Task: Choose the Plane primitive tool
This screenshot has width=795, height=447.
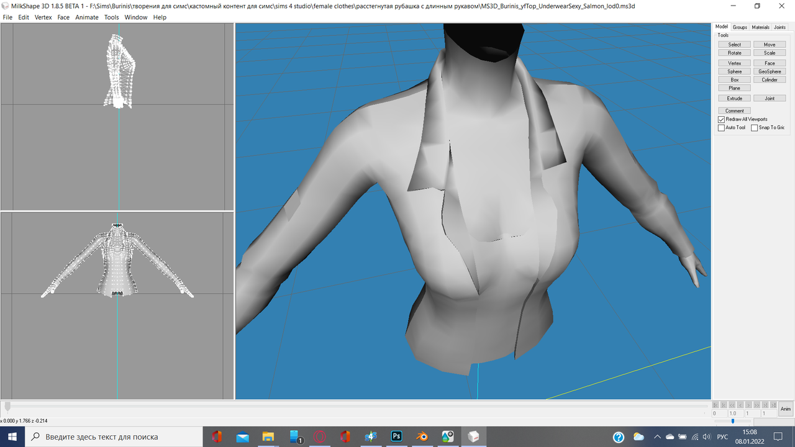Action: pyautogui.click(x=735, y=88)
